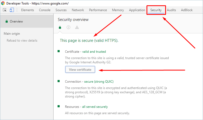Screen dimensions: 203x120
Task: Click the 'Security overview' heading
Action: 73,20
